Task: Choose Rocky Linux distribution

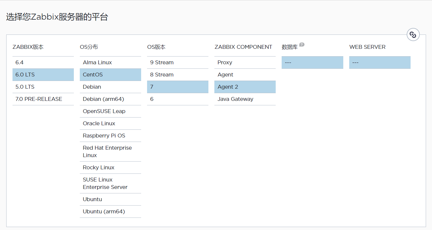Action: [x=110, y=168]
